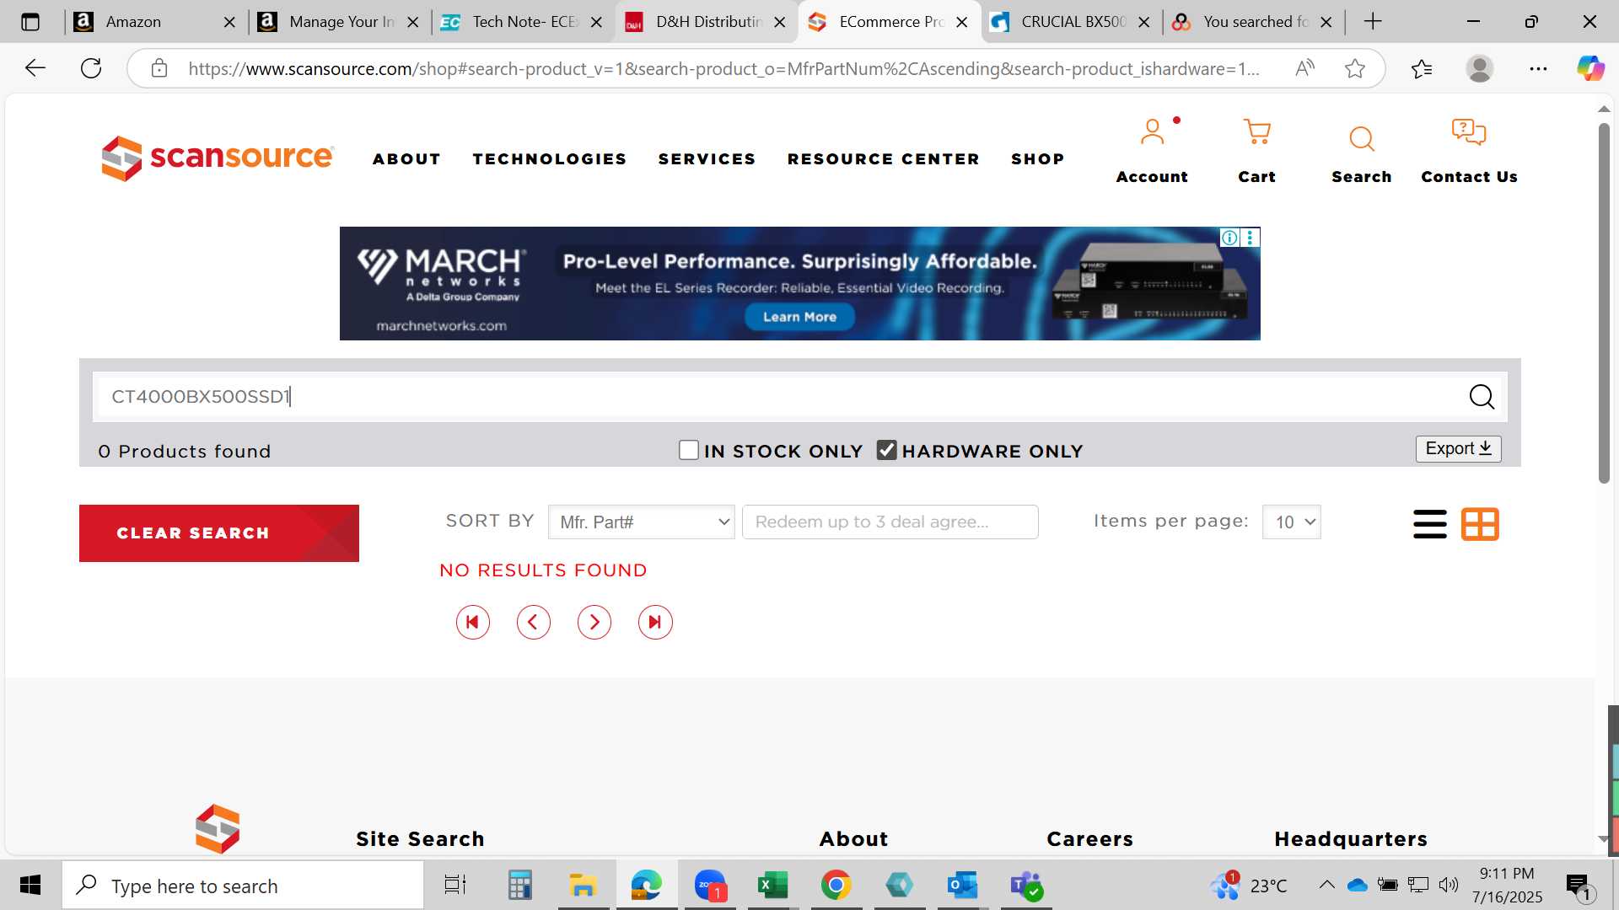Open the Calculator from the taskbar
The width and height of the screenshot is (1619, 910).
coord(519,885)
